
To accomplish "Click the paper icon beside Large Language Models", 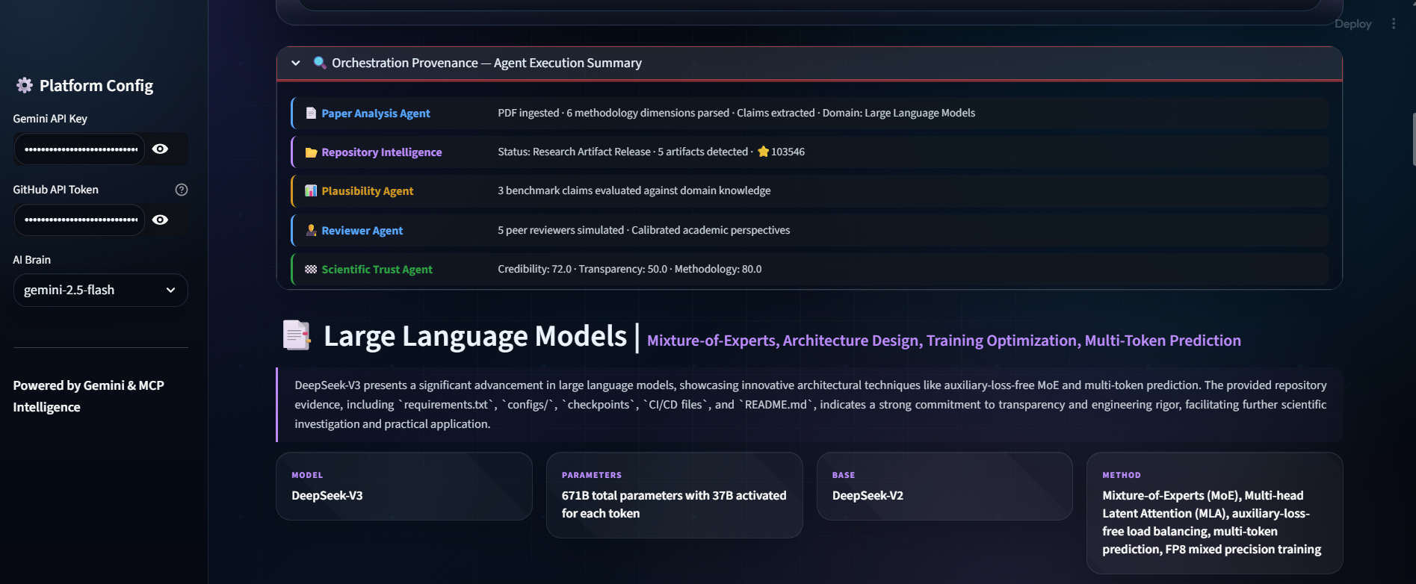I will click(x=297, y=335).
